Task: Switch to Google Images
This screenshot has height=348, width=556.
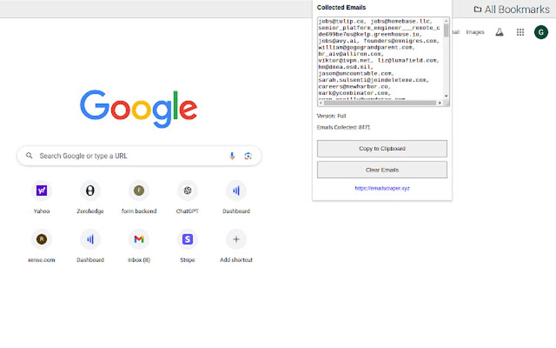Action: point(475,32)
